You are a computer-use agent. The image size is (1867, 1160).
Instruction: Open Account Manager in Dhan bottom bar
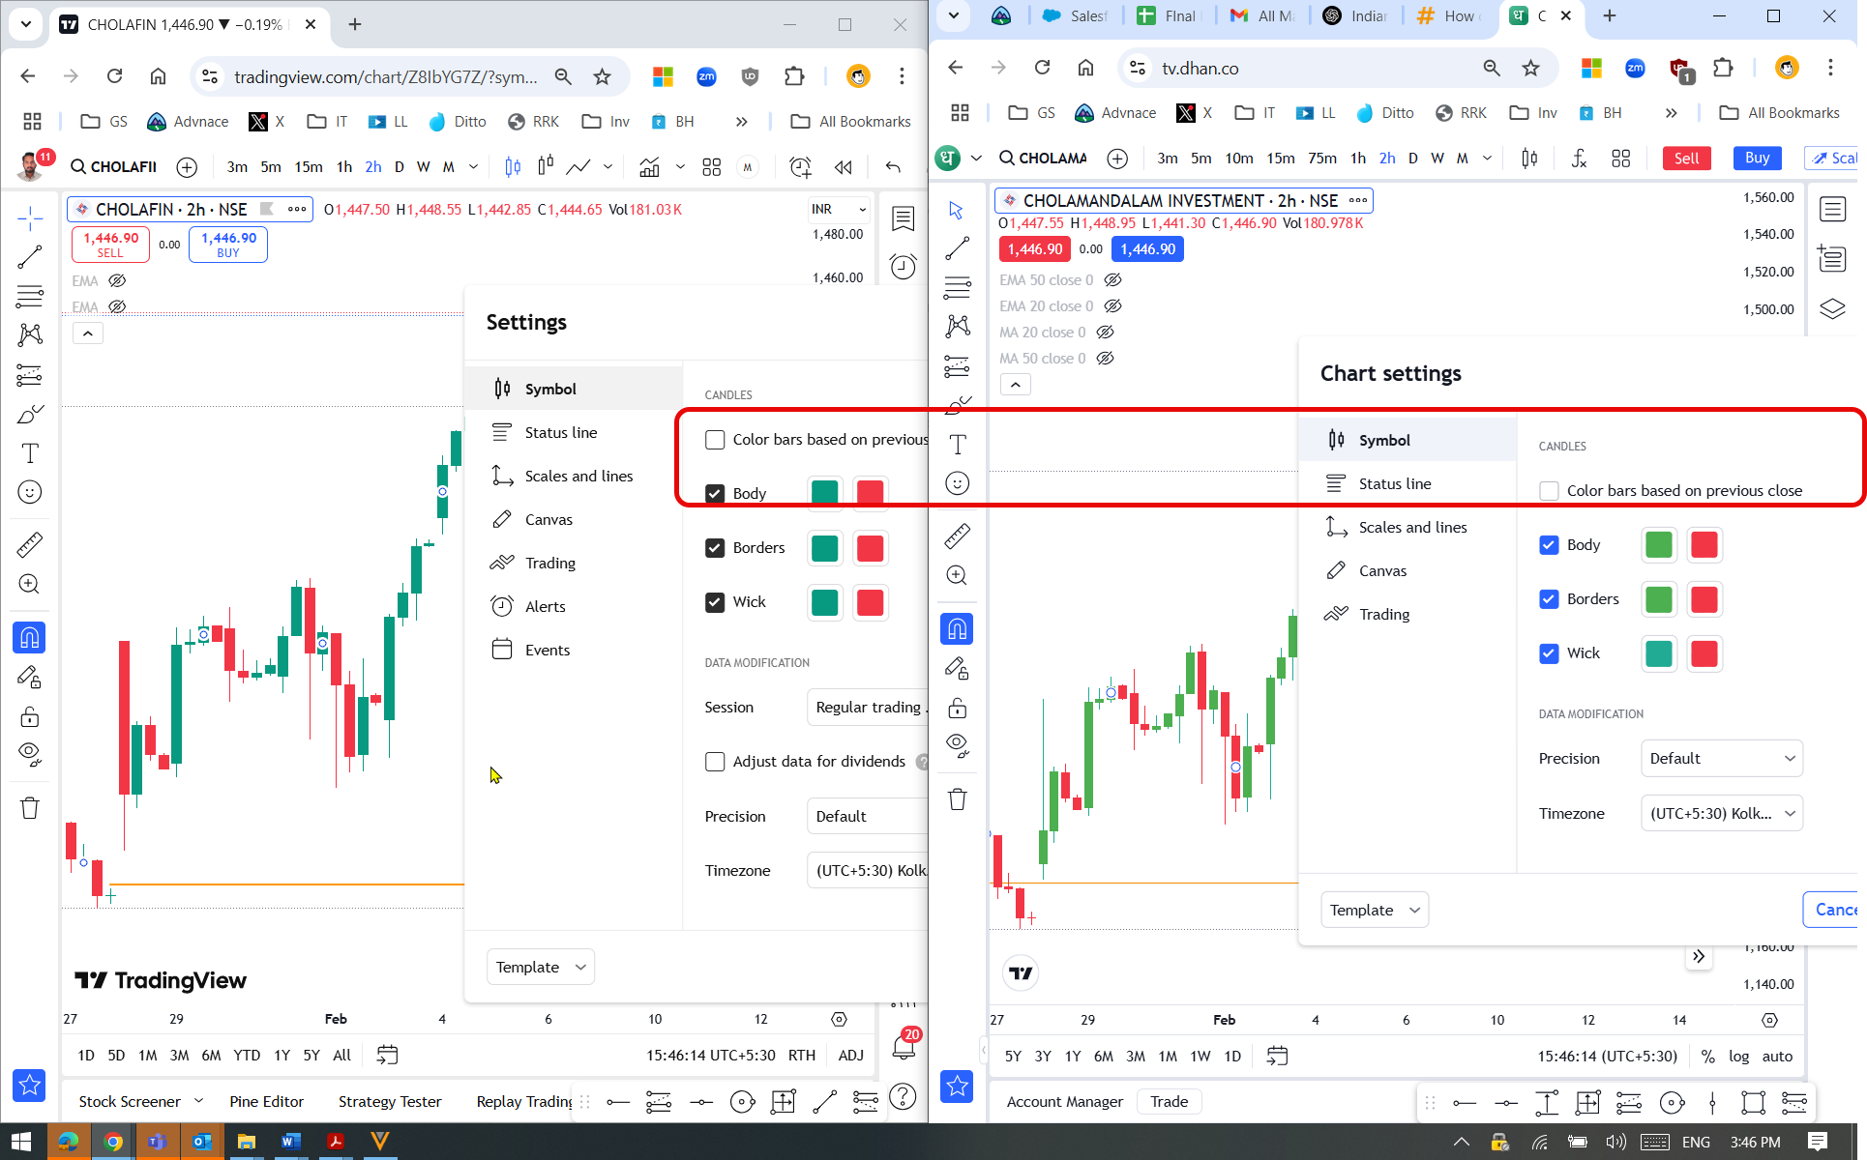coord(1064,1101)
